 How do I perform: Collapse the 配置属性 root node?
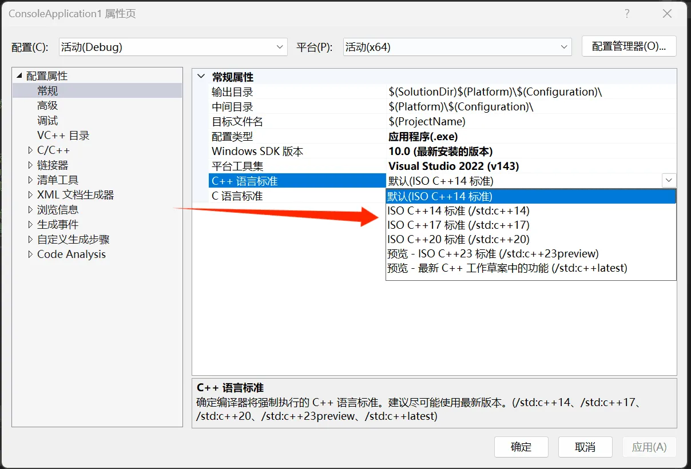(19, 76)
